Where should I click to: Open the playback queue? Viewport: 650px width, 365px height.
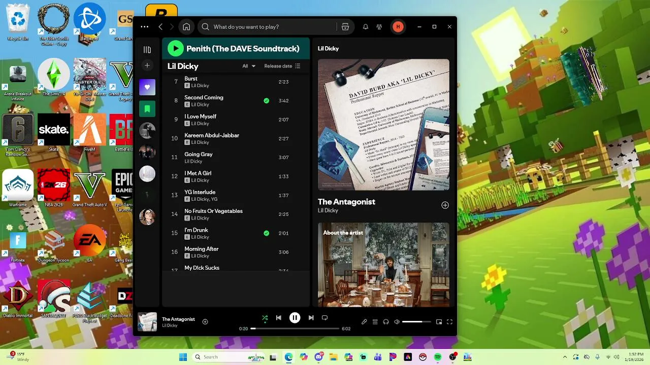(x=375, y=322)
